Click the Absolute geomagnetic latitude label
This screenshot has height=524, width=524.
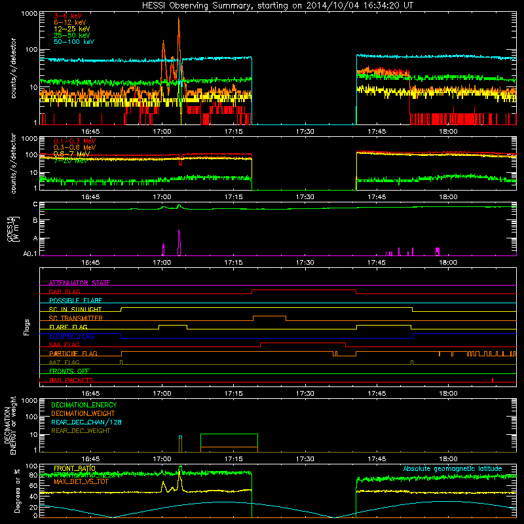point(453,468)
